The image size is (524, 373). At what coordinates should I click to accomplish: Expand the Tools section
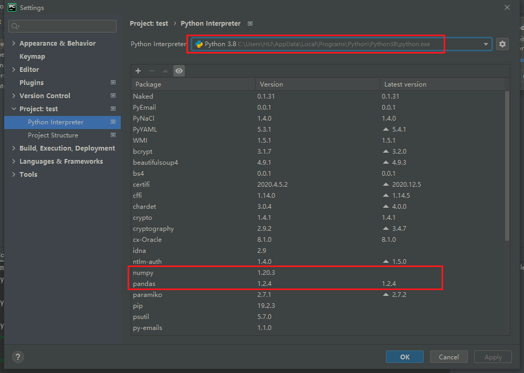click(14, 174)
